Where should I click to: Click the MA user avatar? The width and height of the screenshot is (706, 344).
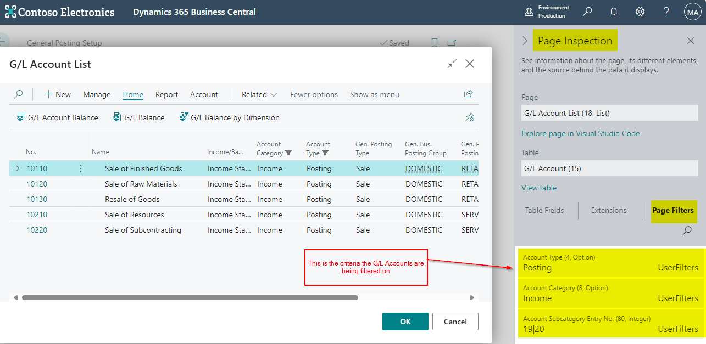pos(692,11)
